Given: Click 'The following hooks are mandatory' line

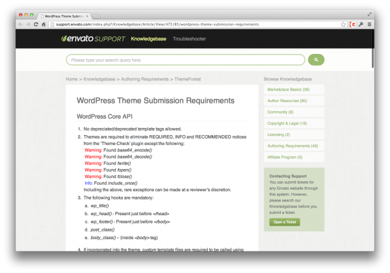Looking at the screenshot, I should tap(119, 198).
